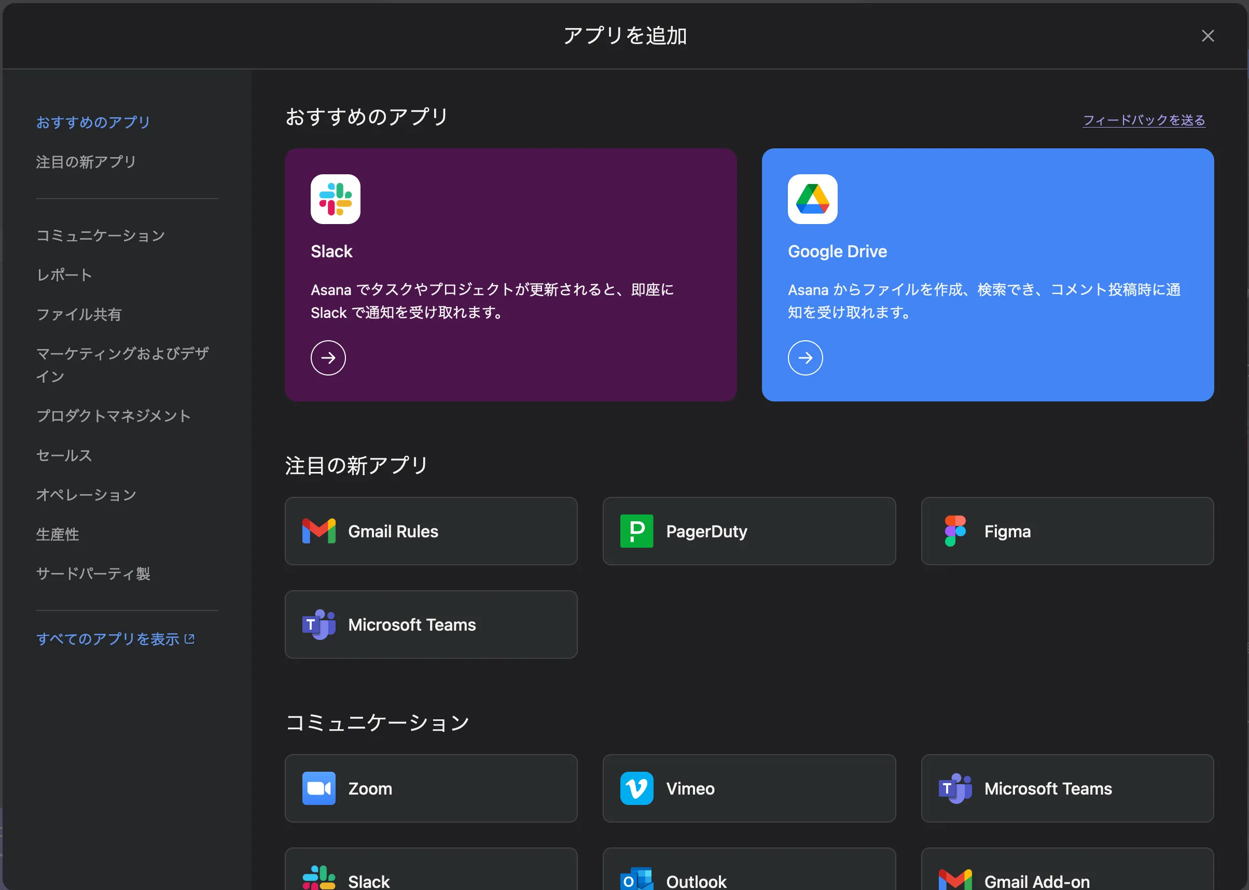
Task: Close the アプリを追加 dialog
Action: point(1208,35)
